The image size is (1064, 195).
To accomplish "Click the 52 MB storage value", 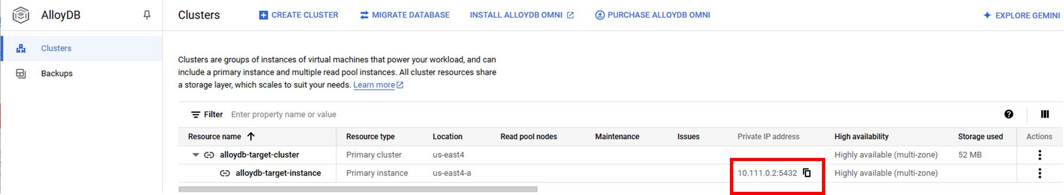I will 970,155.
